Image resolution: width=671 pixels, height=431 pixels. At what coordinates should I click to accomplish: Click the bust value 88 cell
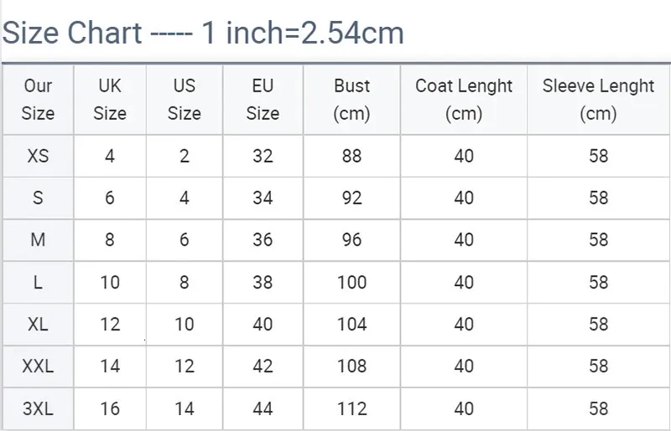pyautogui.click(x=351, y=156)
